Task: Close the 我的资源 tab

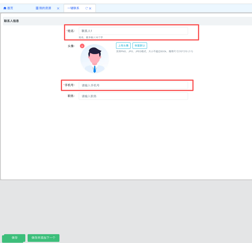Action: [58, 9]
